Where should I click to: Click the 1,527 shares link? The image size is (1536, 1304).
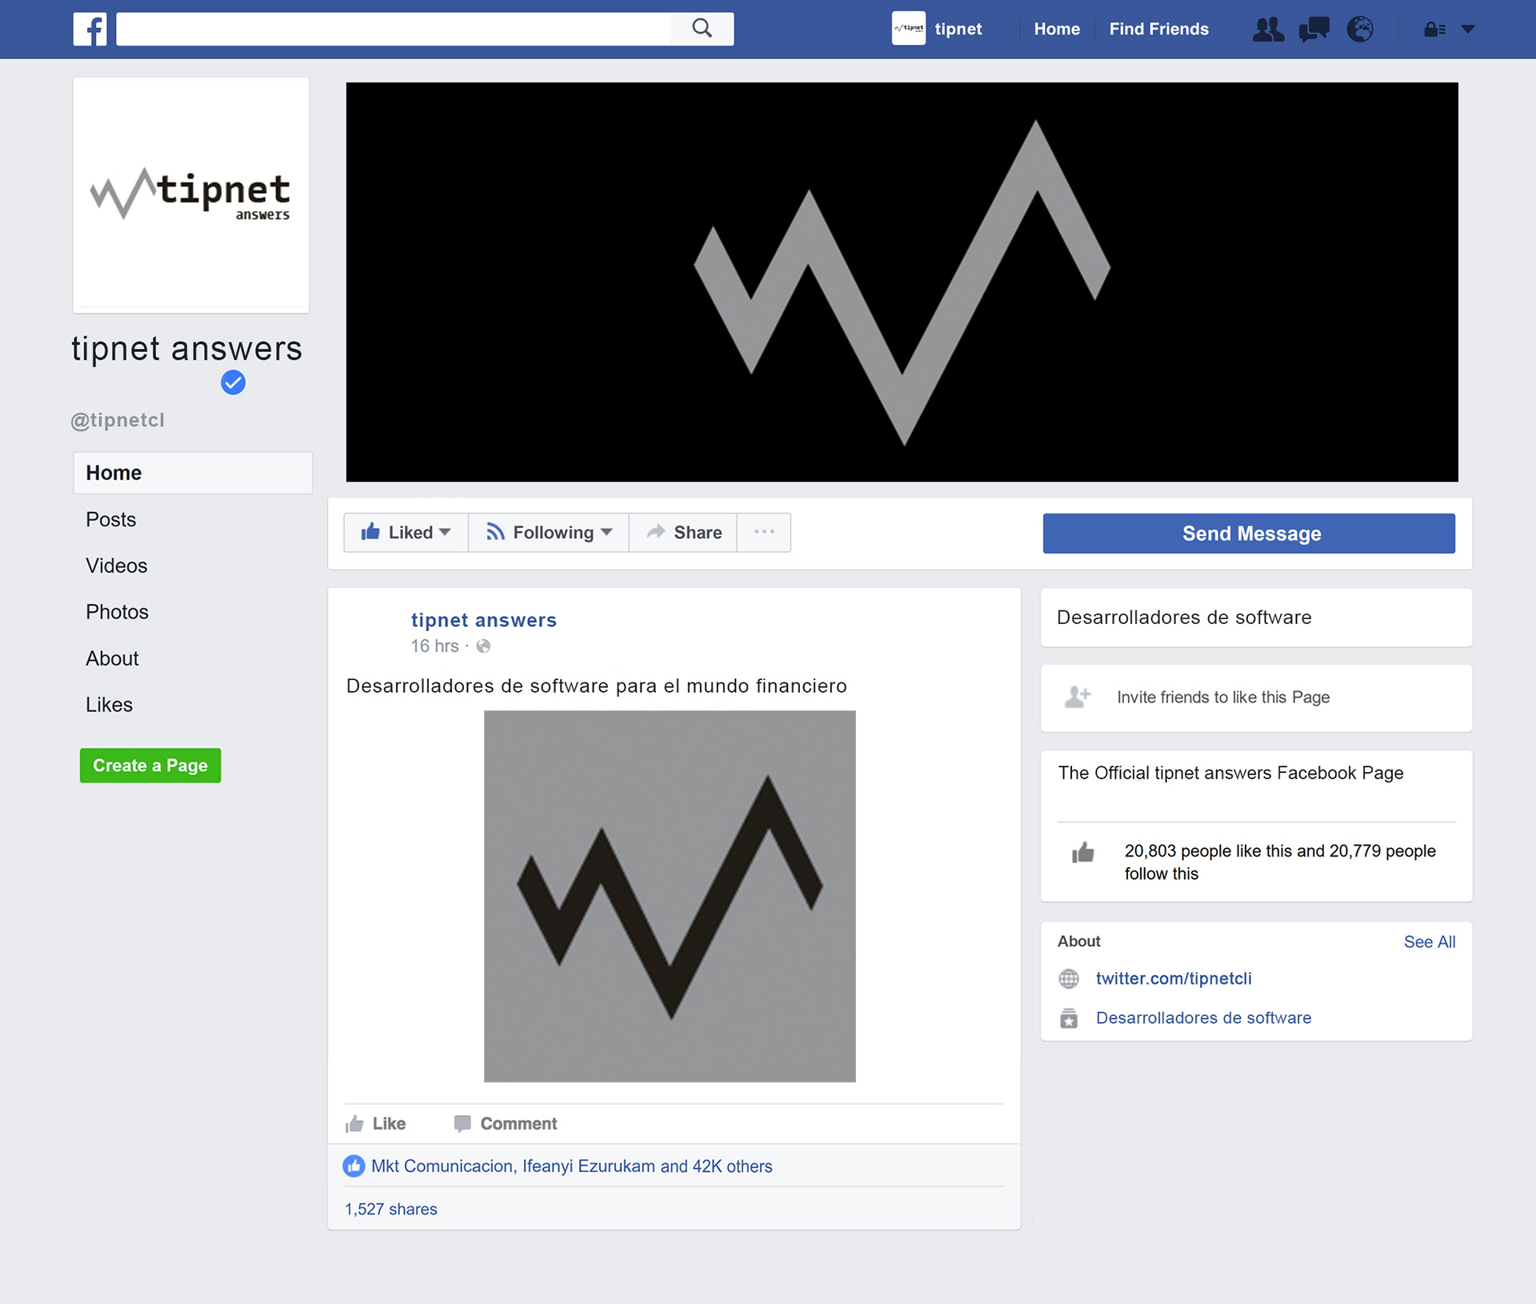(x=391, y=1210)
